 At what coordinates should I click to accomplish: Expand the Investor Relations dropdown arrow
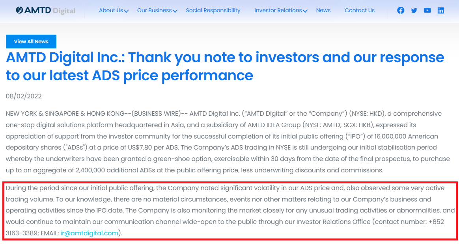(x=305, y=11)
